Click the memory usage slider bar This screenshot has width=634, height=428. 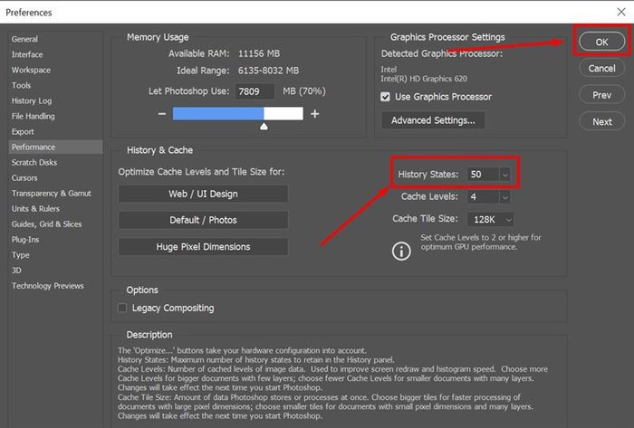(x=237, y=113)
